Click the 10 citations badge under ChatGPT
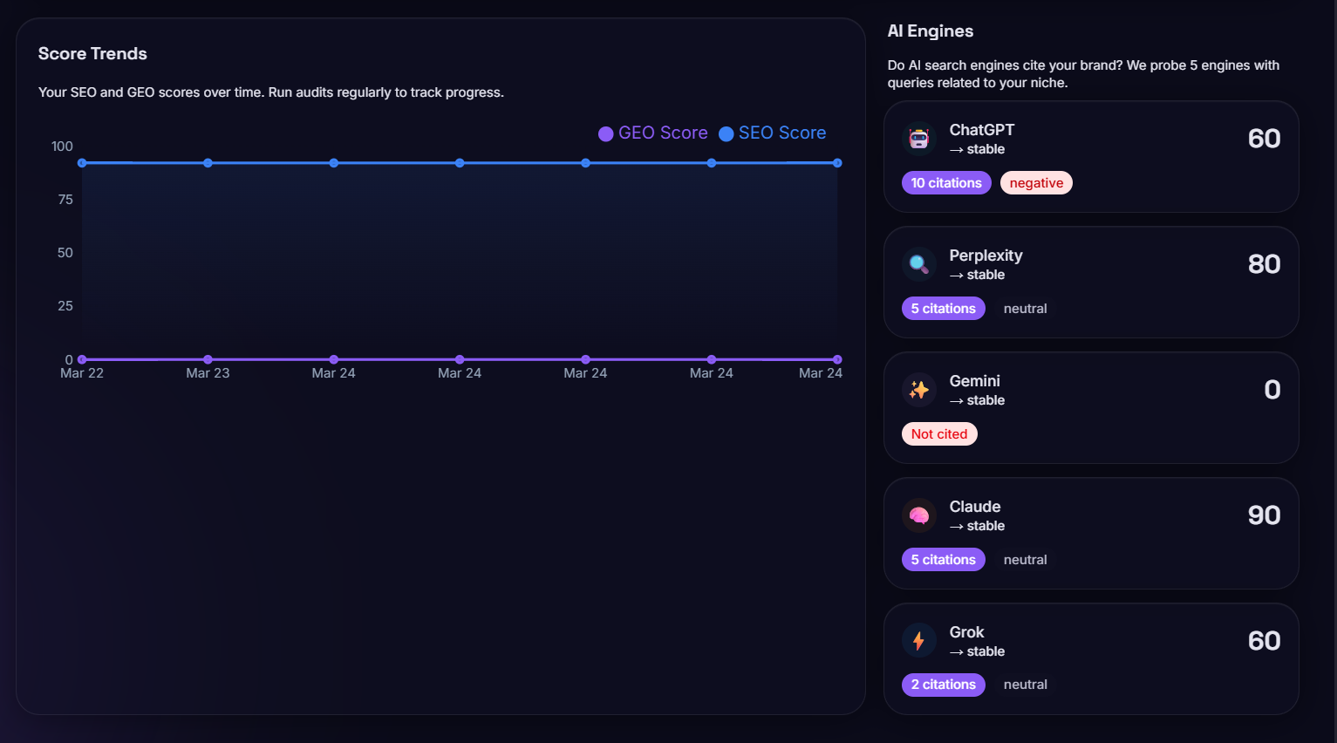The width and height of the screenshot is (1337, 743). 946,182
